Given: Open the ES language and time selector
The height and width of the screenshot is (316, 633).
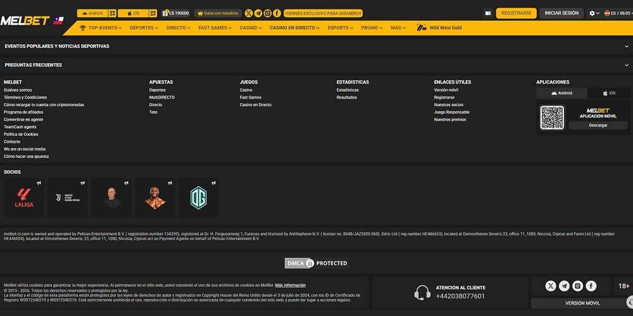Looking at the screenshot, I should 618,13.
